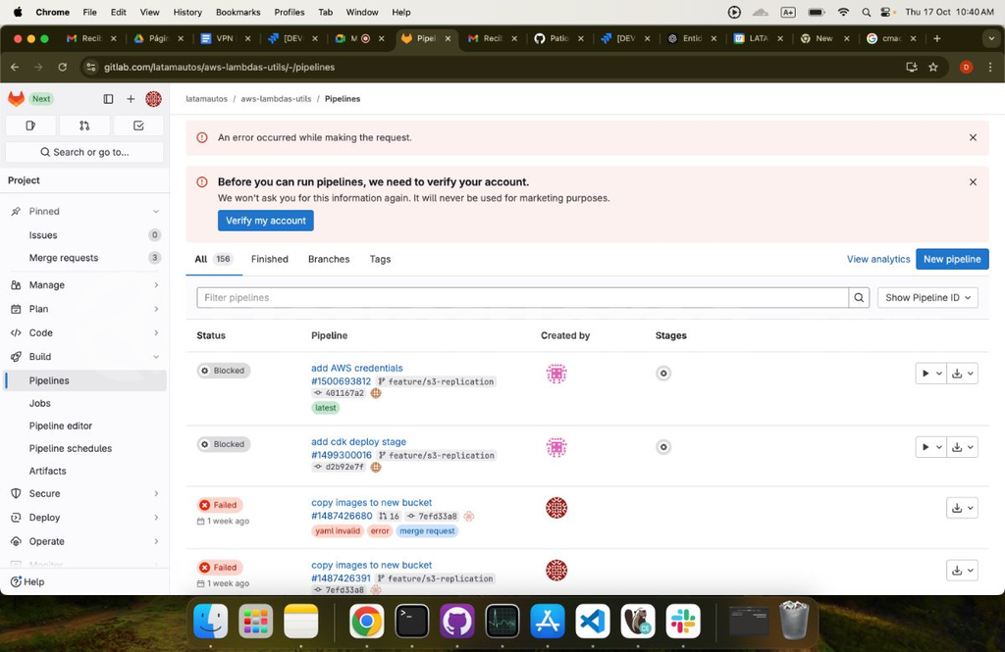Click the Verify my account button

tap(265, 221)
